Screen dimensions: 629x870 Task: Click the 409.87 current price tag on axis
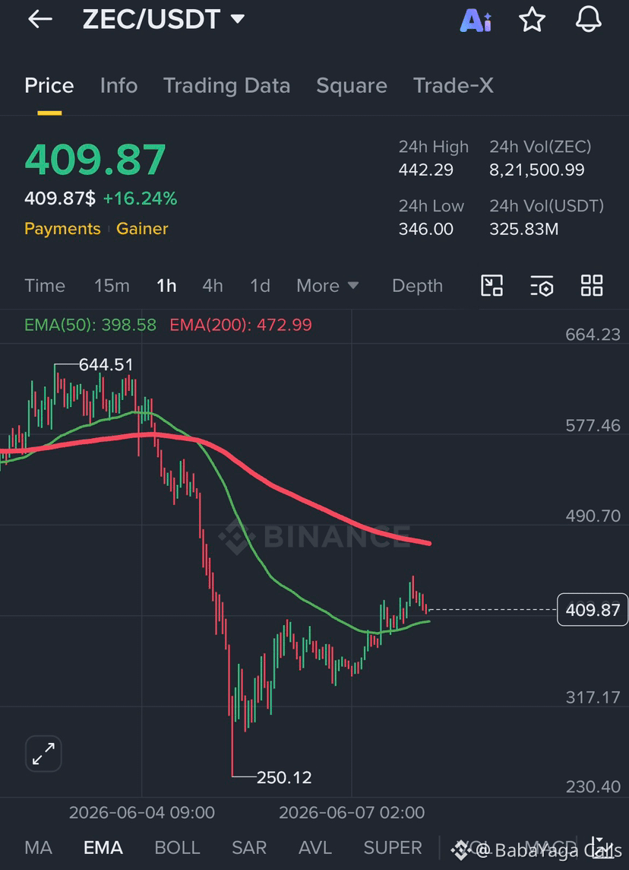(593, 611)
